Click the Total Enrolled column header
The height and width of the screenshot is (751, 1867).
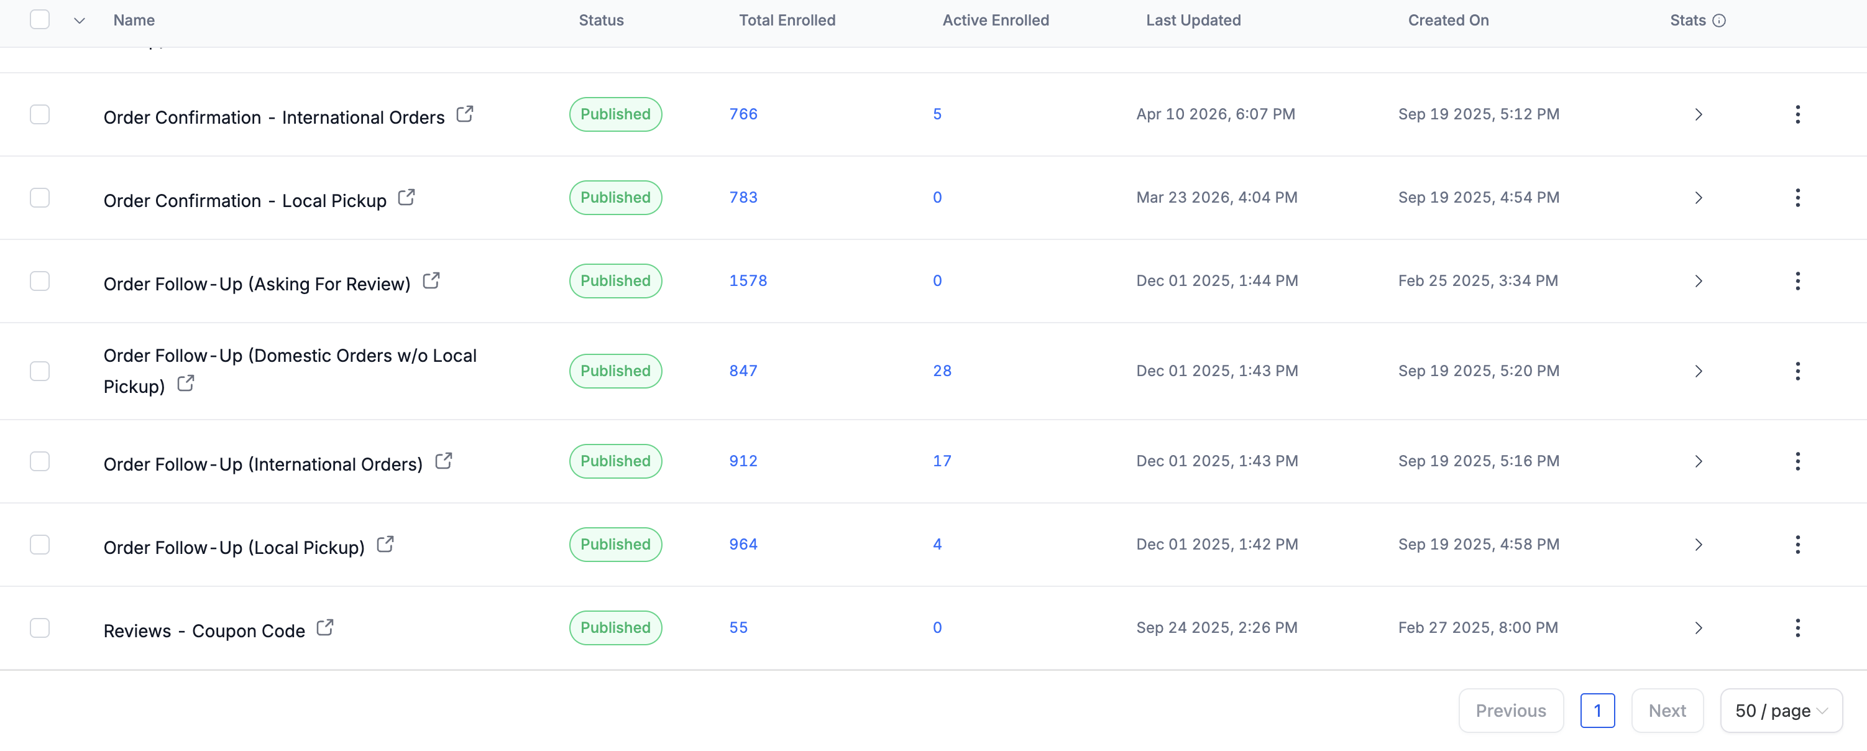click(x=787, y=21)
